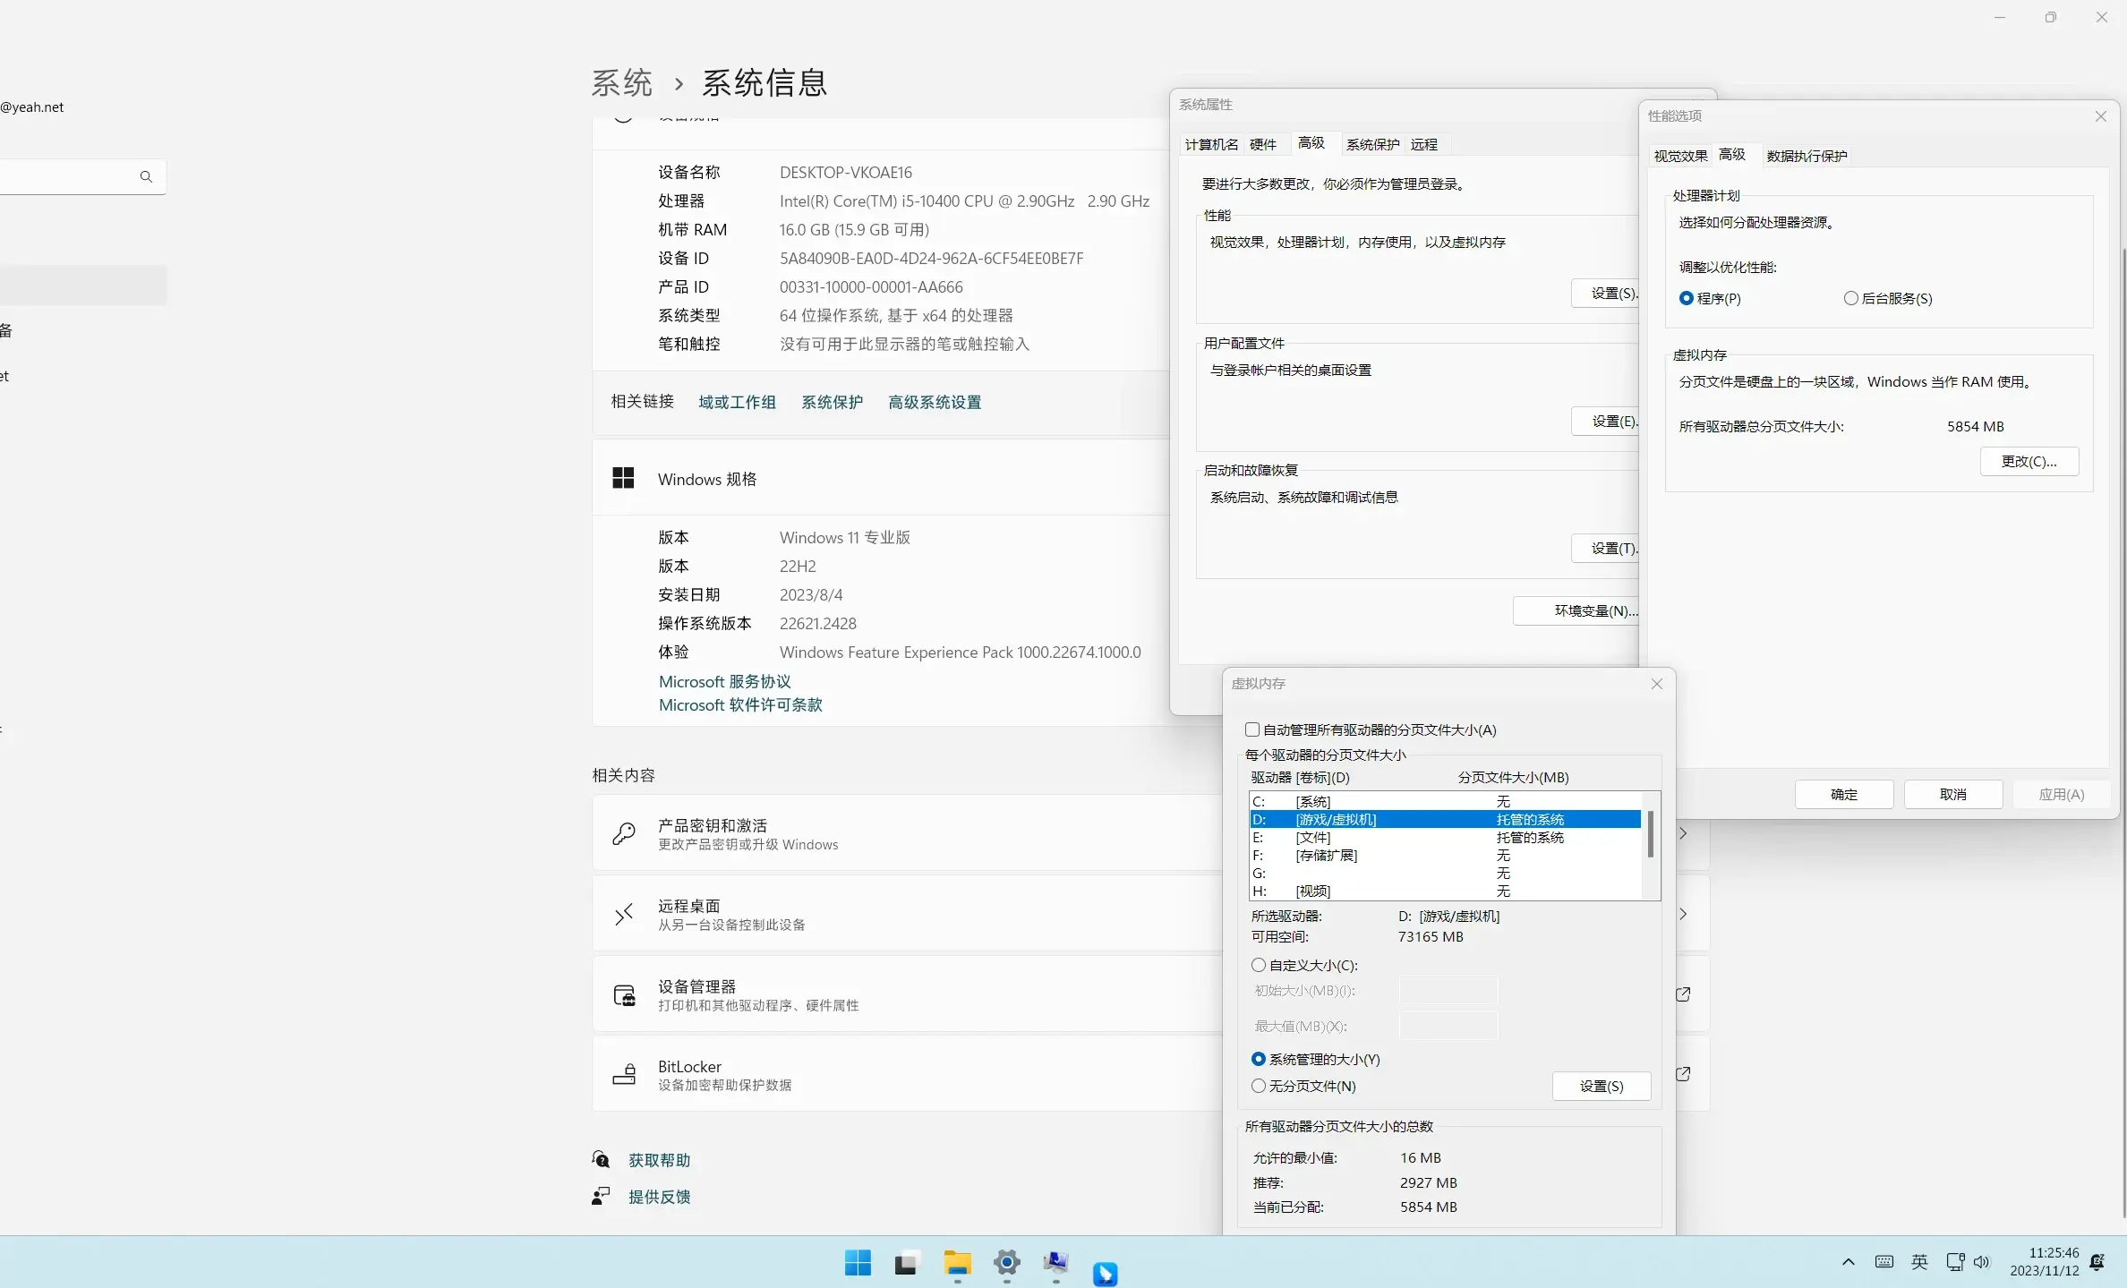Switch to the 计算机名 tab
The height and width of the screenshot is (1288, 2127).
point(1211,144)
